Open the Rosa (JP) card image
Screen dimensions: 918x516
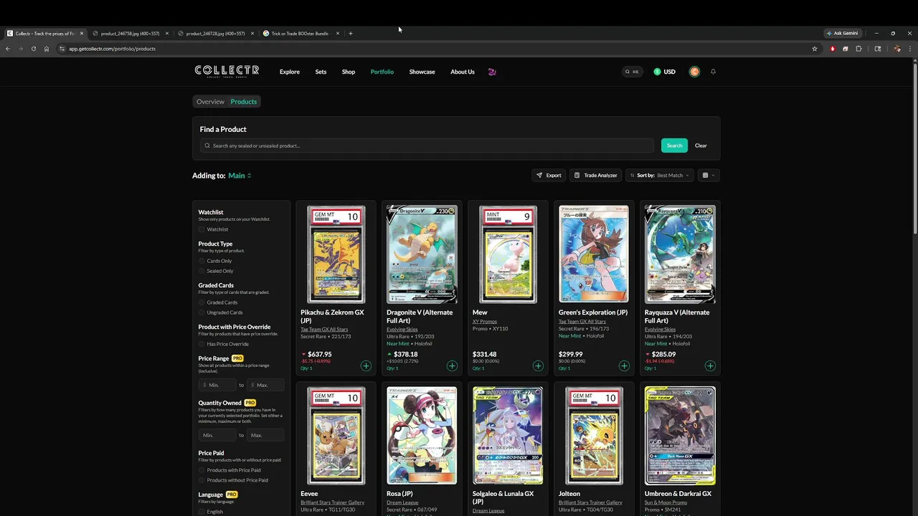[422, 436]
